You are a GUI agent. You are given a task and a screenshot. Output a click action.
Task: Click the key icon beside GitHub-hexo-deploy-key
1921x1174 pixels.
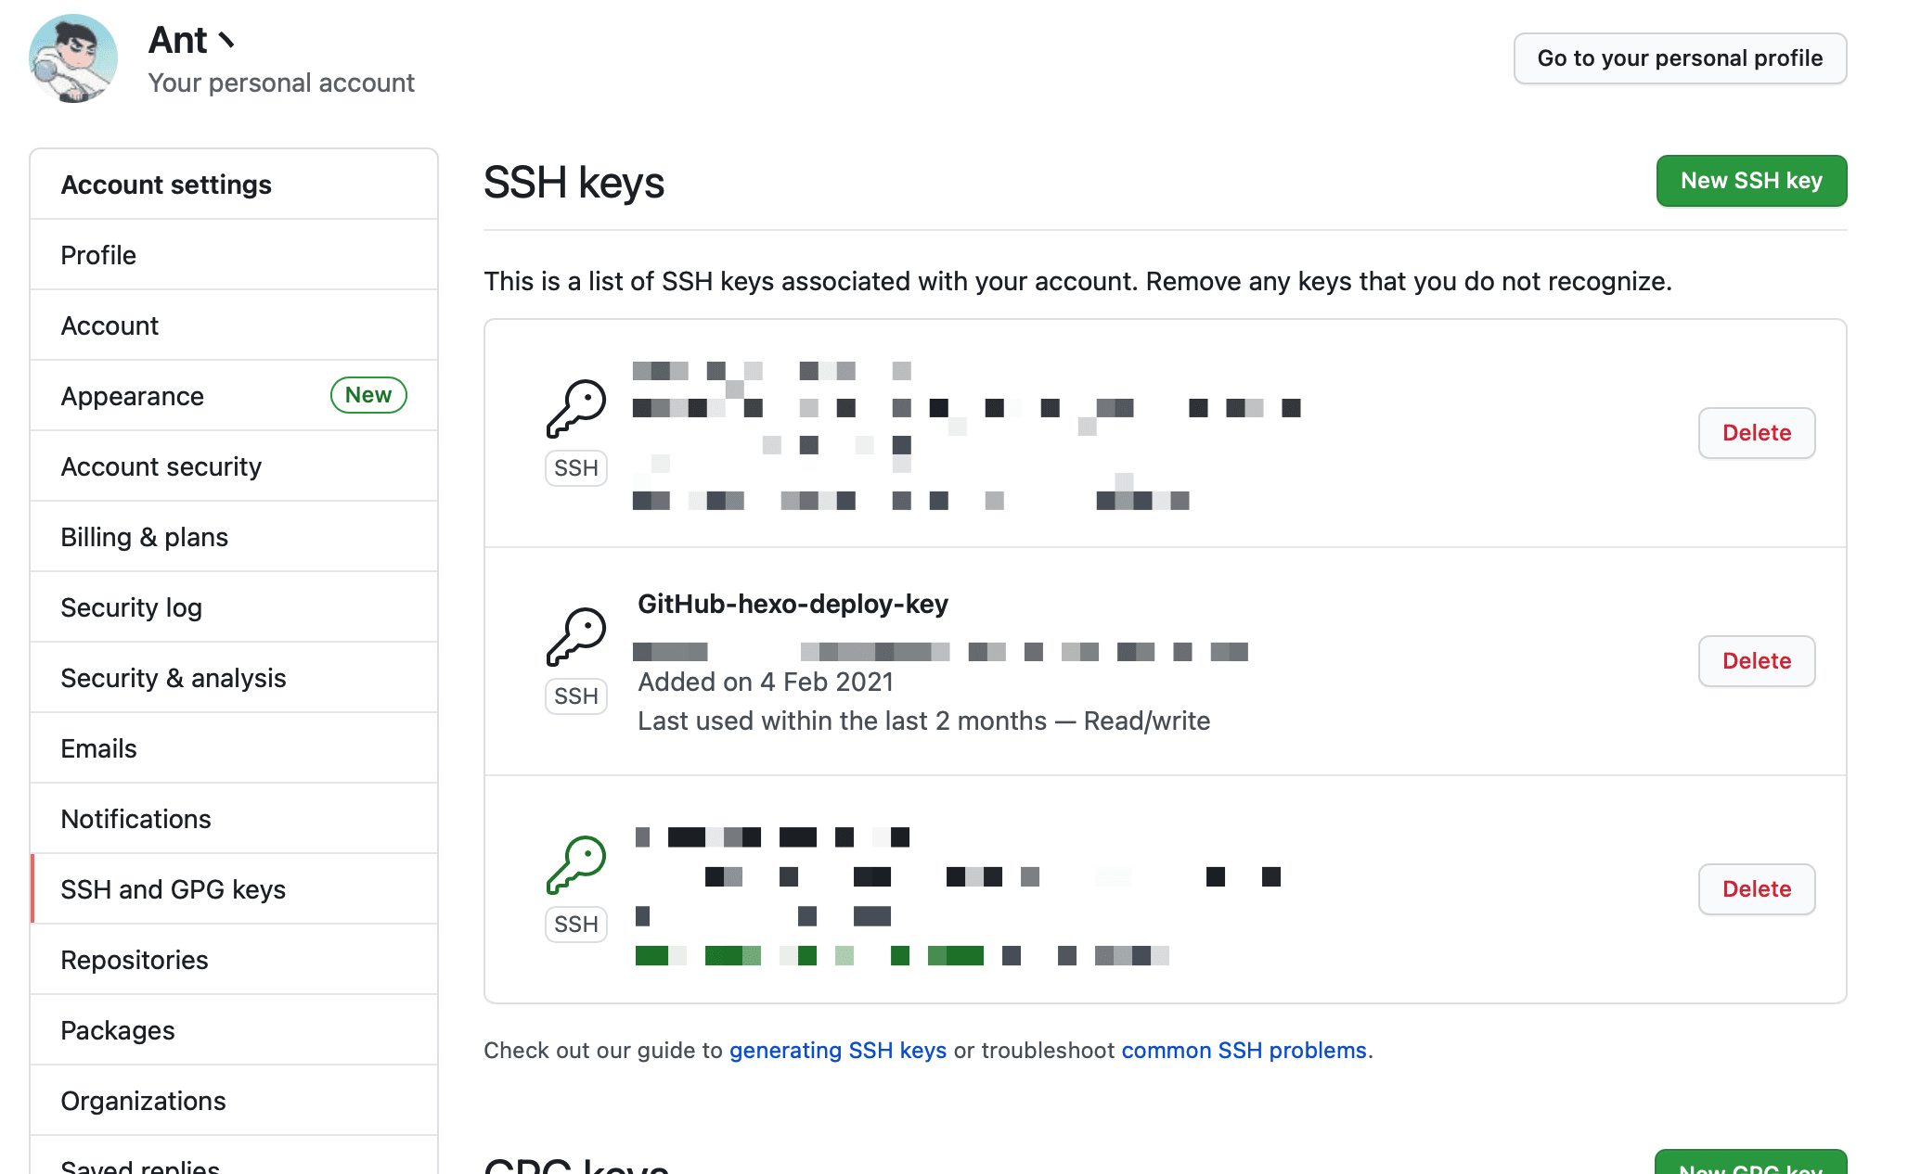click(576, 637)
